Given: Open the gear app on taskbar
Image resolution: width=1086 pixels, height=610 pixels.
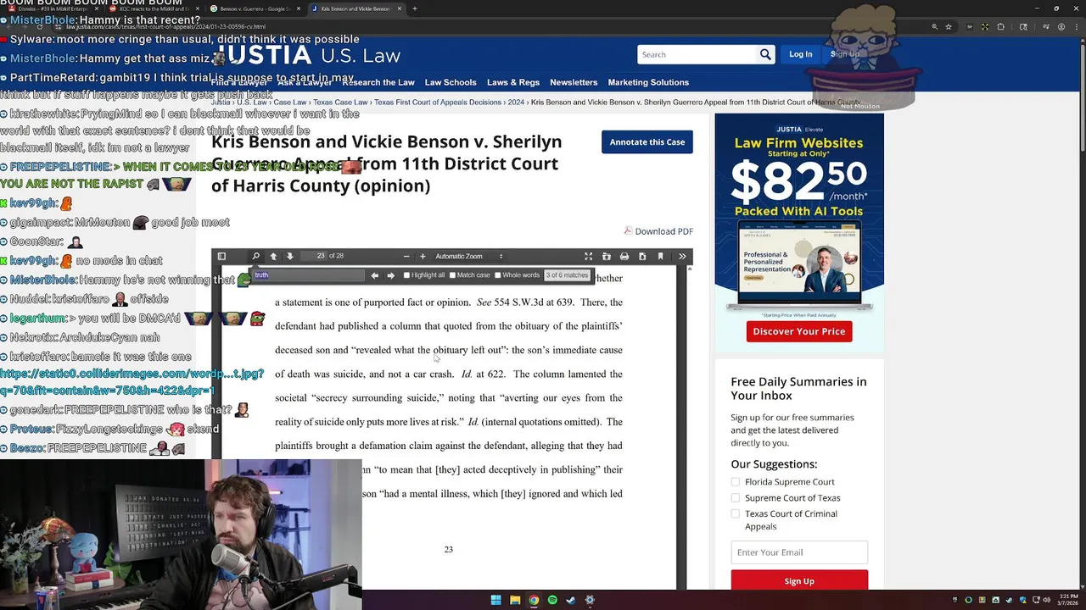Looking at the screenshot, I should 590,600.
